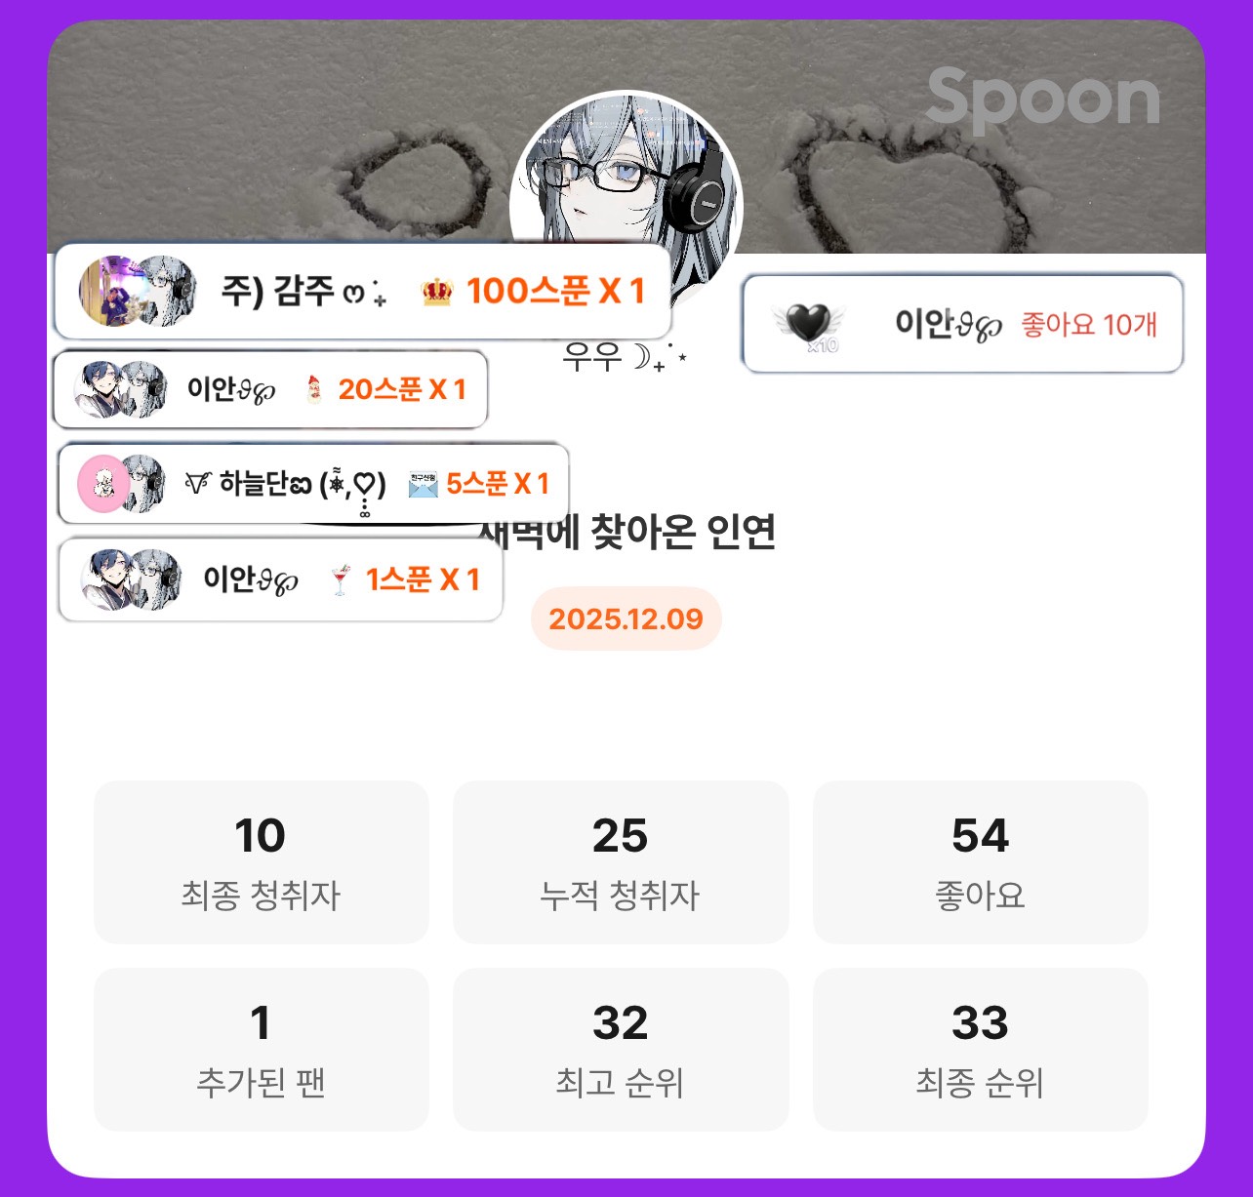Click the cocktail glass icon beside 1스푼

(340, 580)
